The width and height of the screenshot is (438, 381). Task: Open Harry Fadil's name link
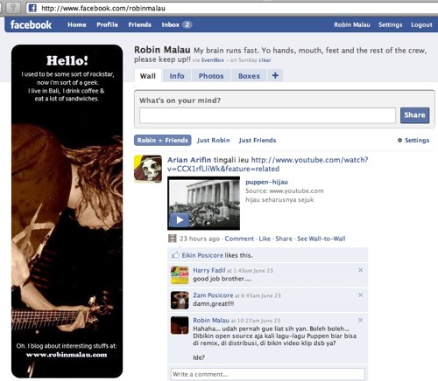click(x=209, y=270)
